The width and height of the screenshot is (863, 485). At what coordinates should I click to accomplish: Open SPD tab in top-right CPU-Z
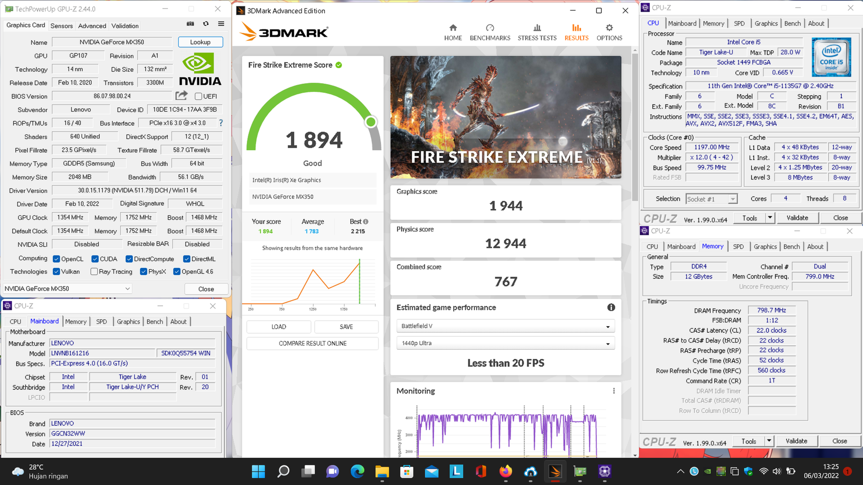pyautogui.click(x=739, y=23)
